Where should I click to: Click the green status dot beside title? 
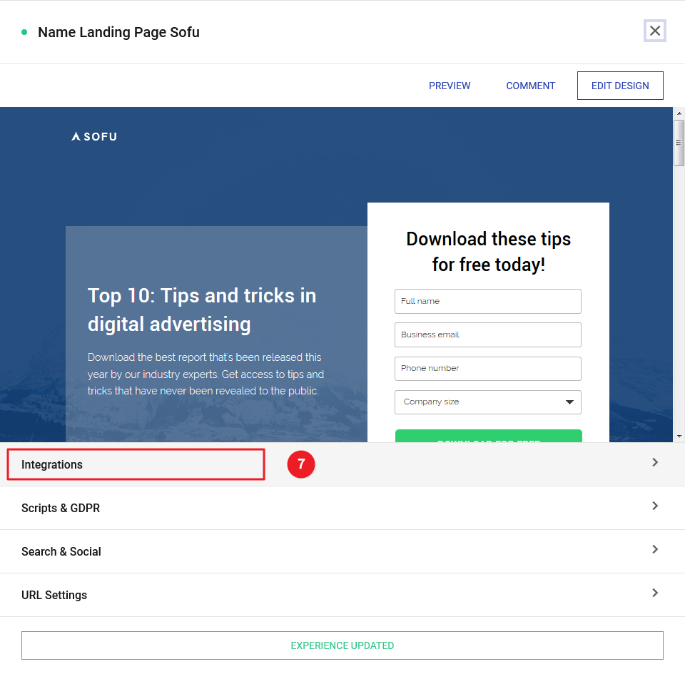click(x=24, y=32)
